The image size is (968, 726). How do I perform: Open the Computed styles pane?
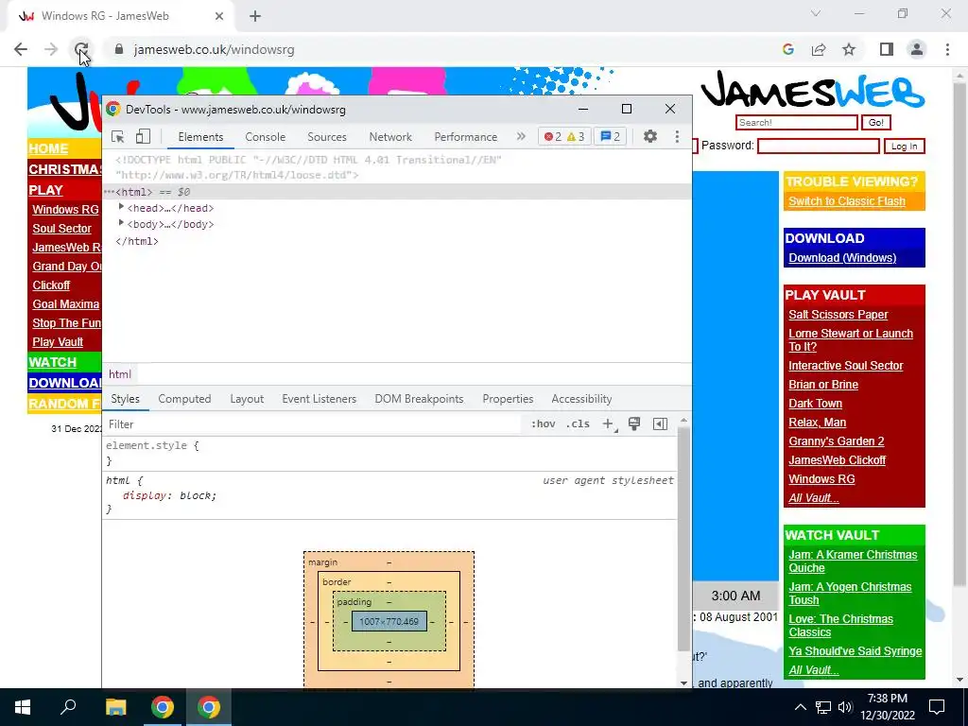[184, 399]
